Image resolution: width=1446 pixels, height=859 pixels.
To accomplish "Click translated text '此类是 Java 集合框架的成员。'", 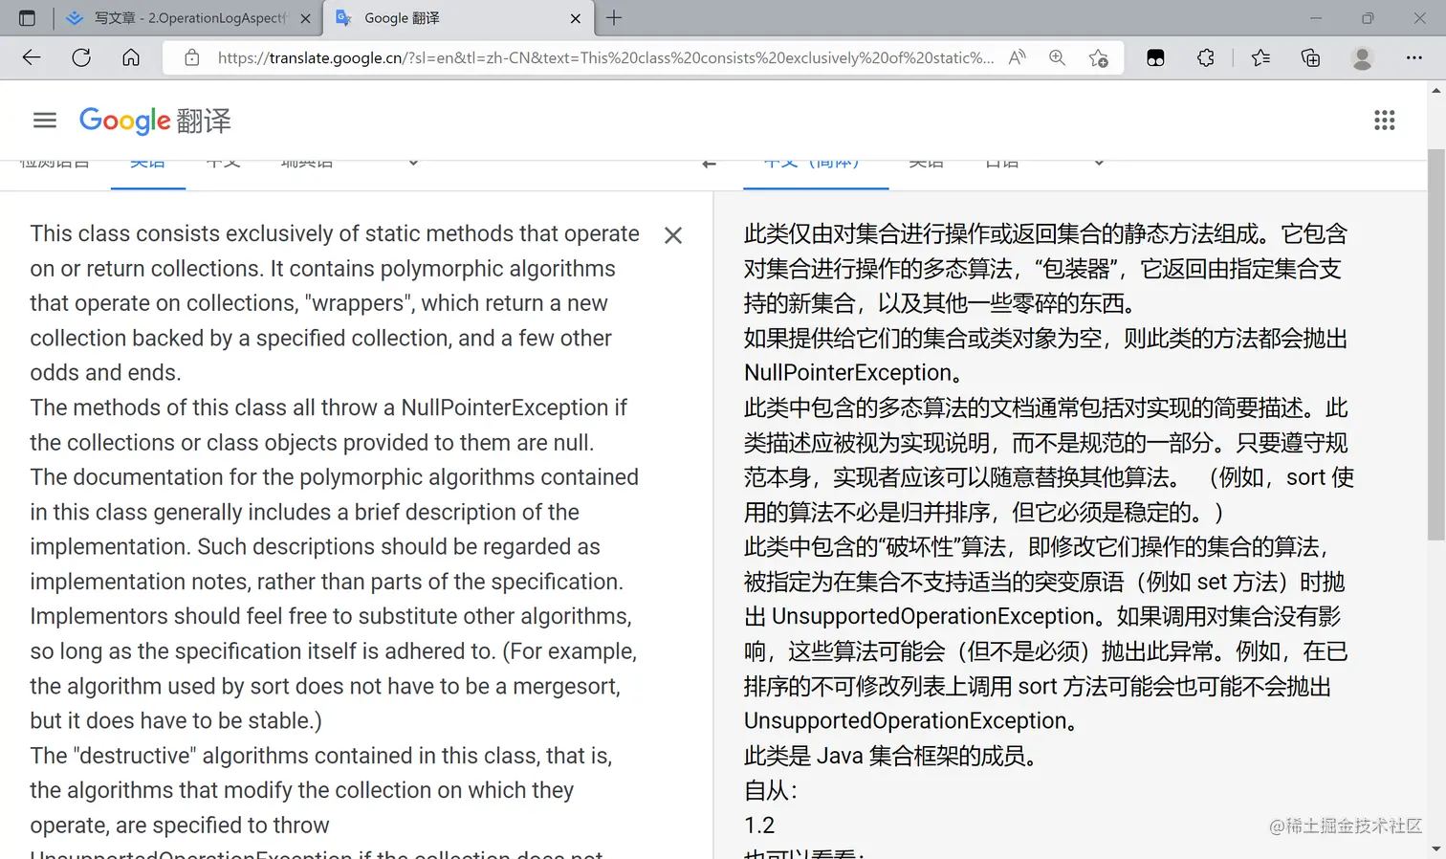I will pos(890,756).
